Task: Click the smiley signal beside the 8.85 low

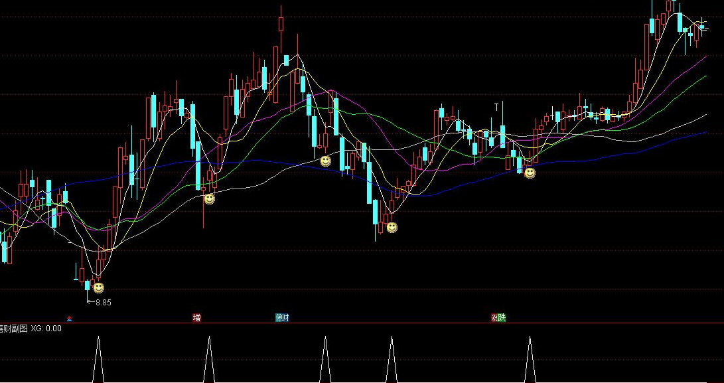Action: coord(99,288)
